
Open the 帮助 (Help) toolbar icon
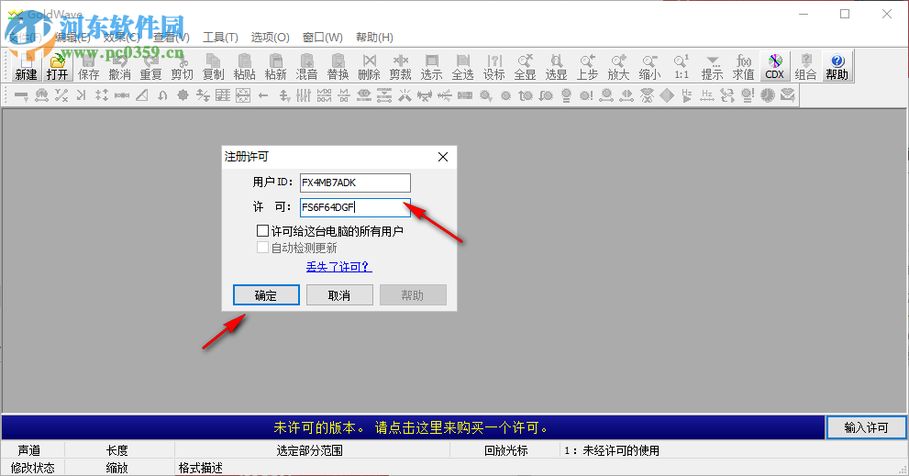pos(837,66)
